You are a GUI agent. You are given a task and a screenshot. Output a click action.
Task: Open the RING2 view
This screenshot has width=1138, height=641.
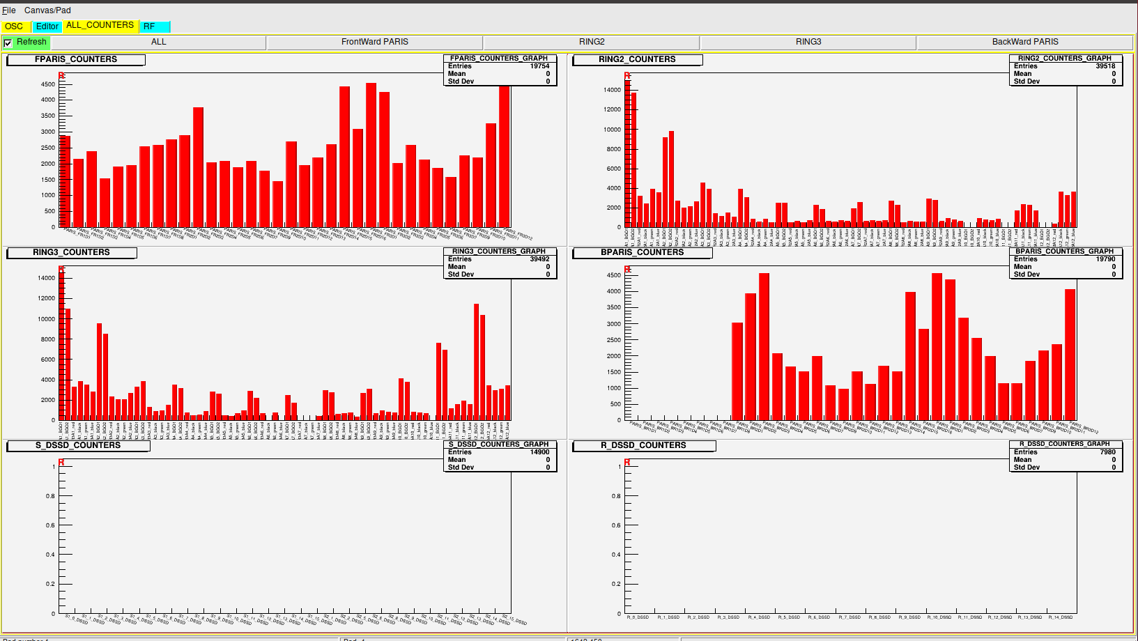(x=592, y=42)
